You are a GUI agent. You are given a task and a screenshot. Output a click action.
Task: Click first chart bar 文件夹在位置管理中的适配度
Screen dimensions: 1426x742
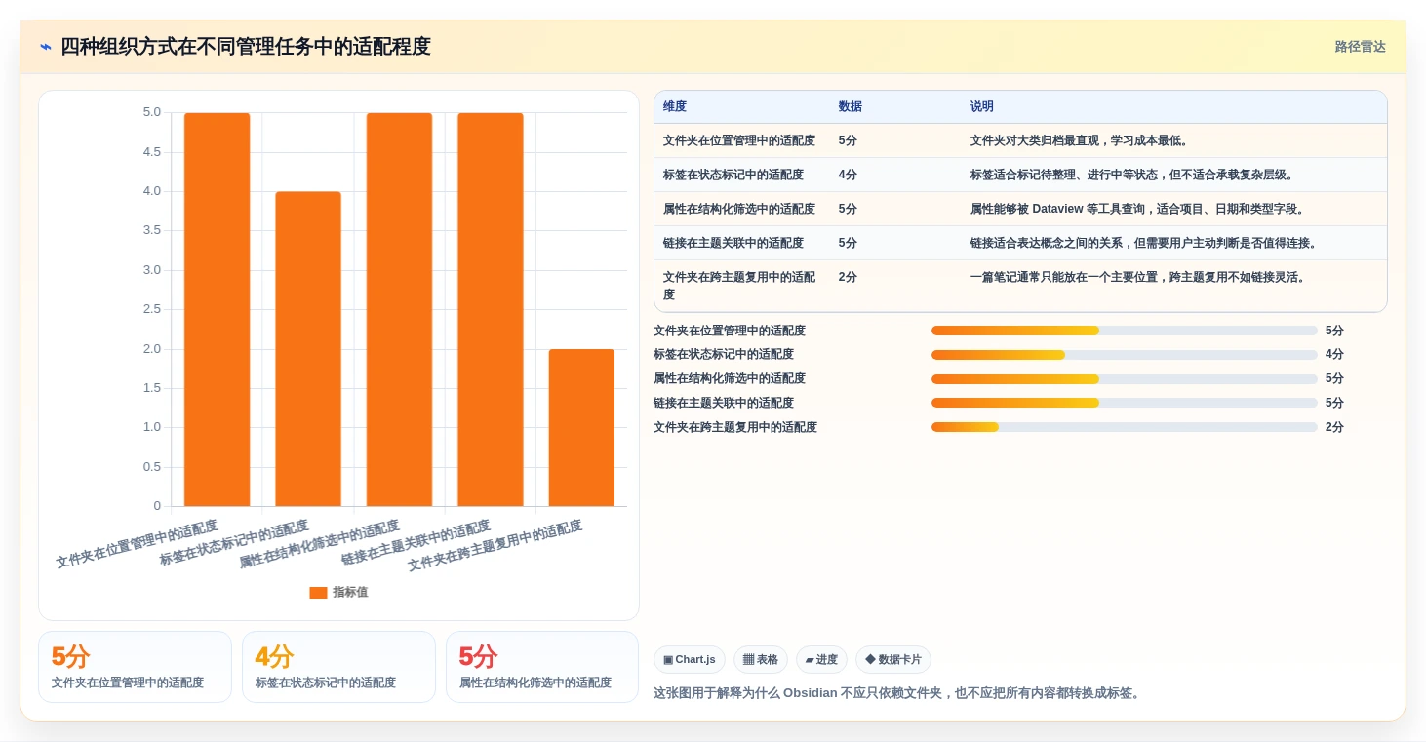coord(217,309)
